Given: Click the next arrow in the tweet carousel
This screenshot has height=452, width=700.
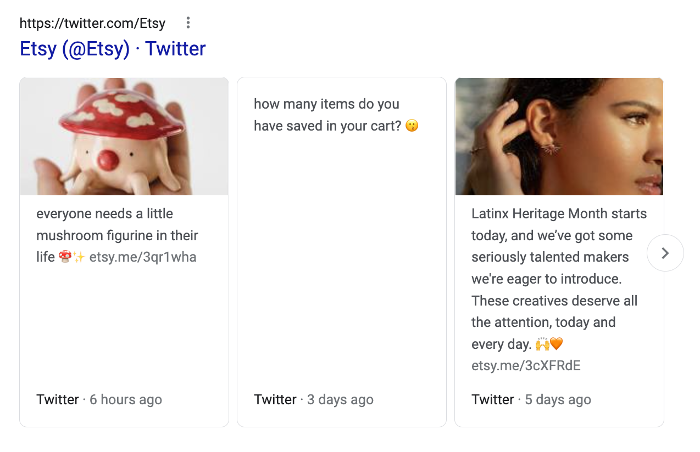Looking at the screenshot, I should click(x=665, y=253).
